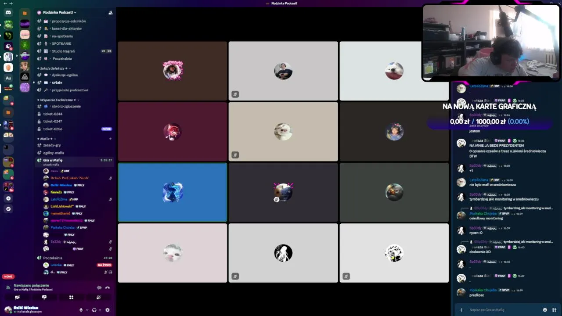
Task: Select the Au server icon
Action: 8,78
